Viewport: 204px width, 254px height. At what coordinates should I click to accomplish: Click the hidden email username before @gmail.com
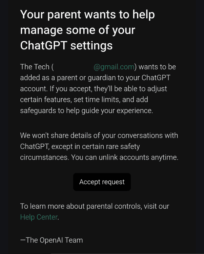(x=74, y=67)
